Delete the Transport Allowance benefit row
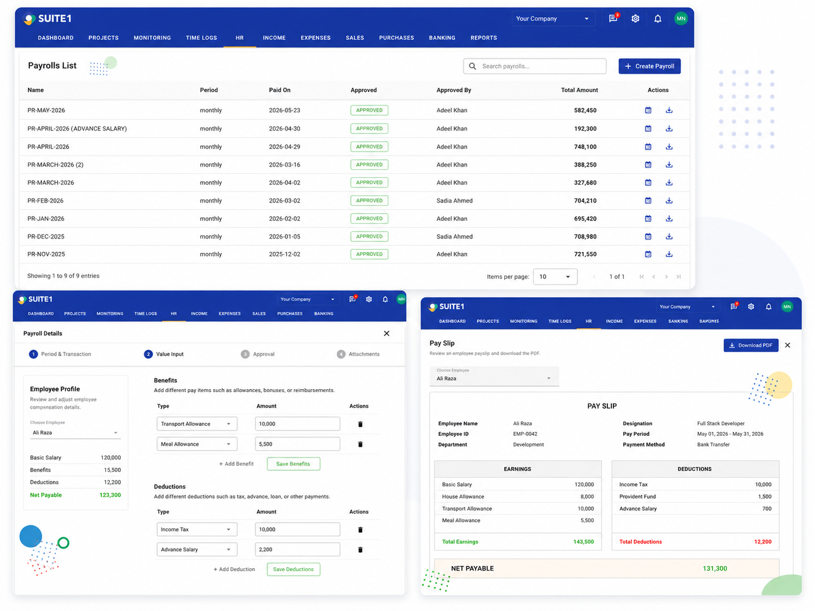This screenshot has width=815, height=611. pos(360,424)
